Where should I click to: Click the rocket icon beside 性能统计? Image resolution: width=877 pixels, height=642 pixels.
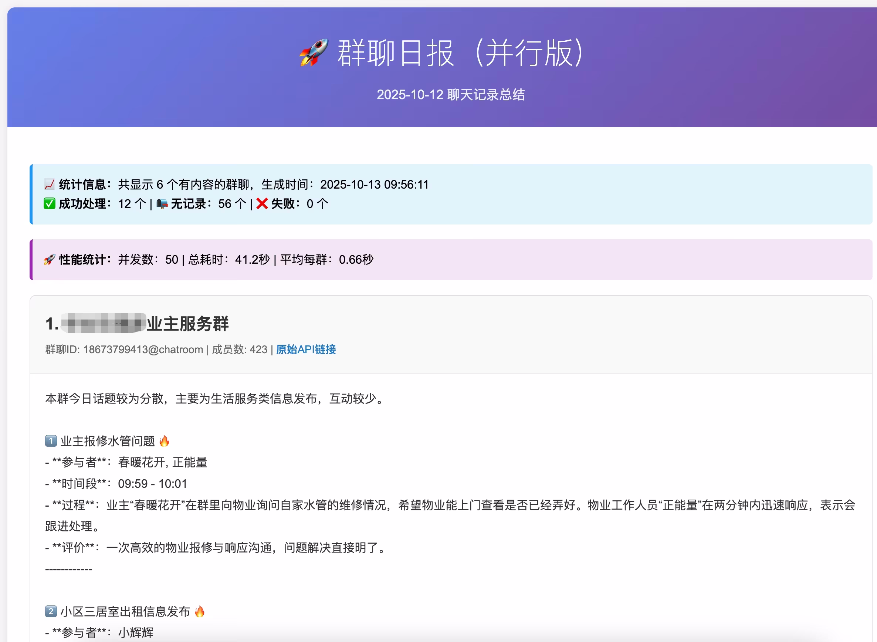(x=49, y=260)
